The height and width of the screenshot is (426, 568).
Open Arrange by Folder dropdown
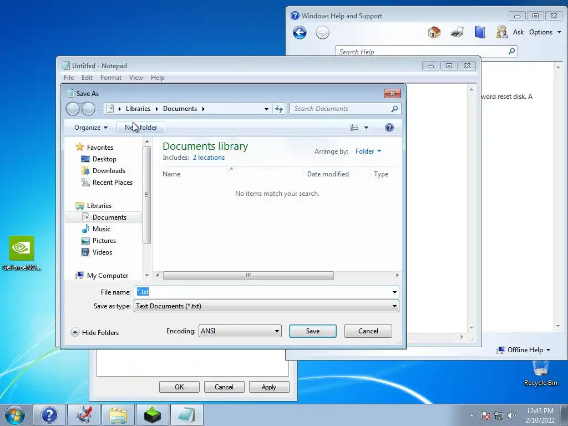tap(368, 151)
